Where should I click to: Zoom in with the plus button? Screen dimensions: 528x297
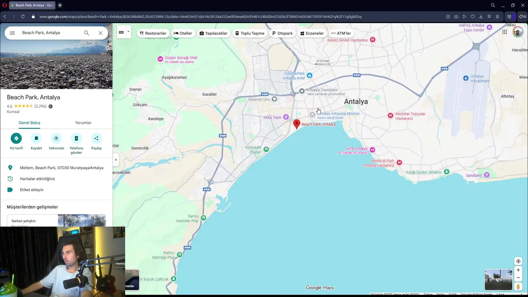[x=519, y=270]
